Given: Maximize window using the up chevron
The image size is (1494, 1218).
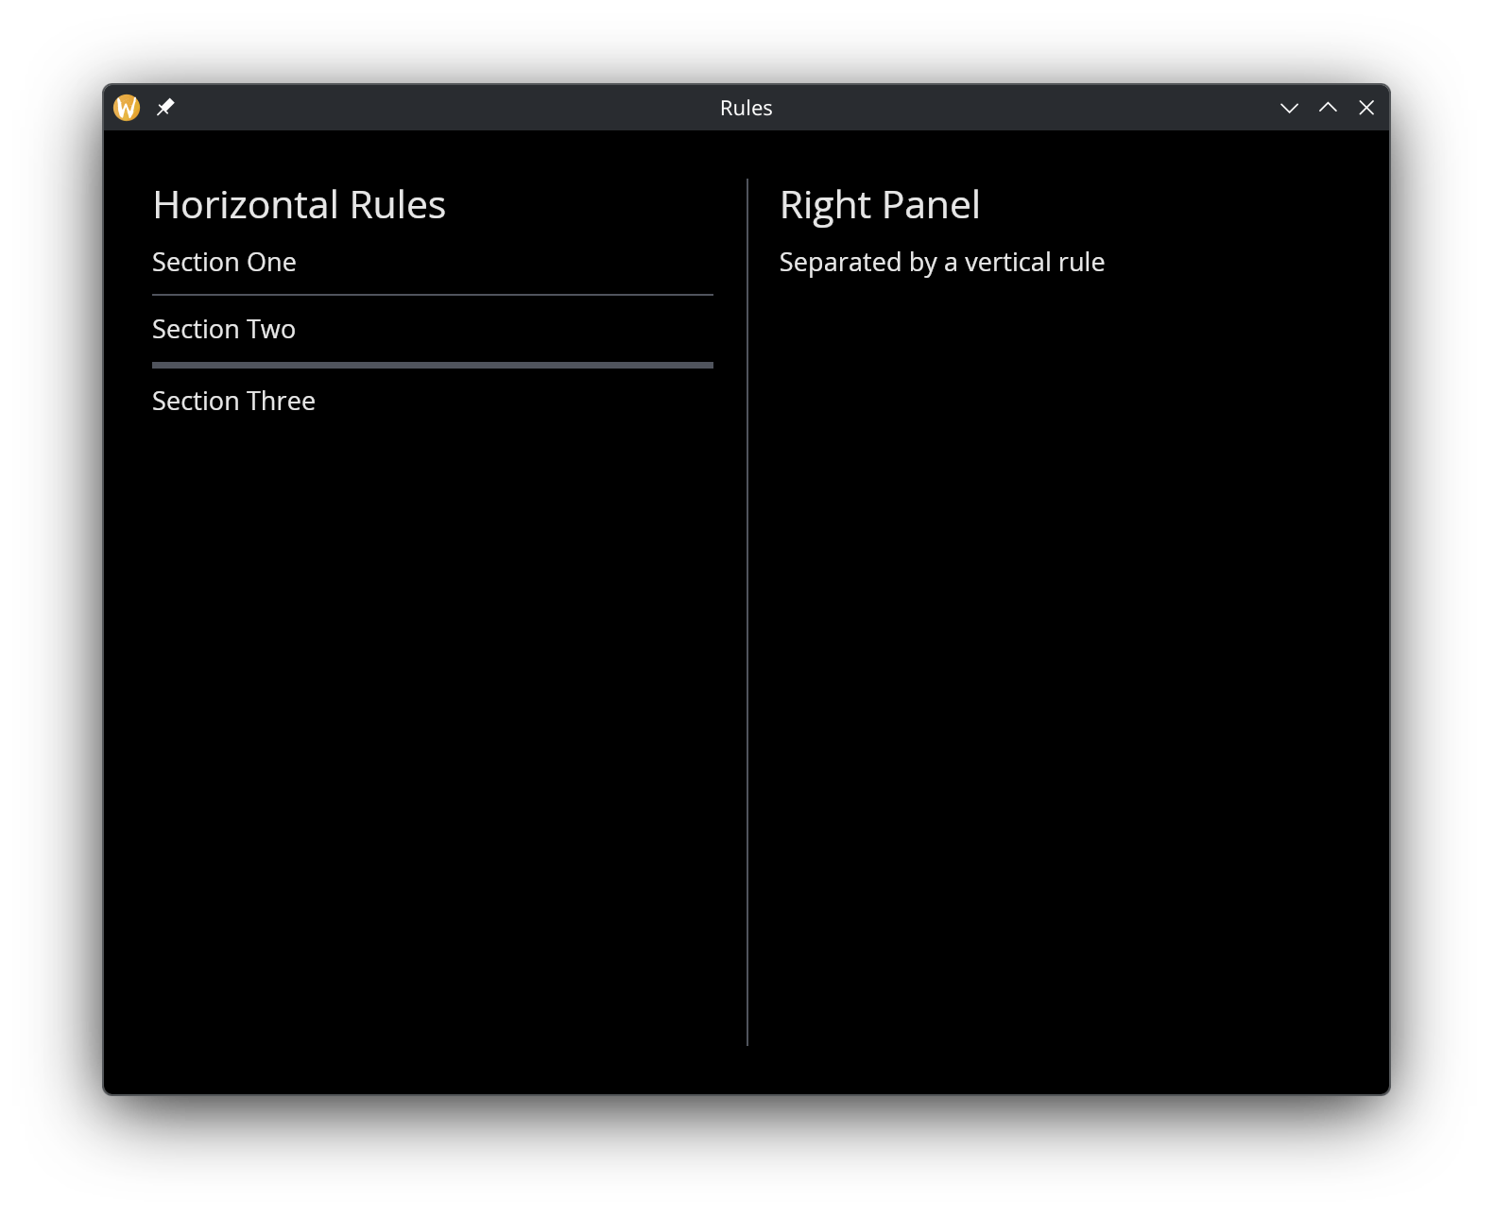Looking at the screenshot, I should click(x=1328, y=108).
